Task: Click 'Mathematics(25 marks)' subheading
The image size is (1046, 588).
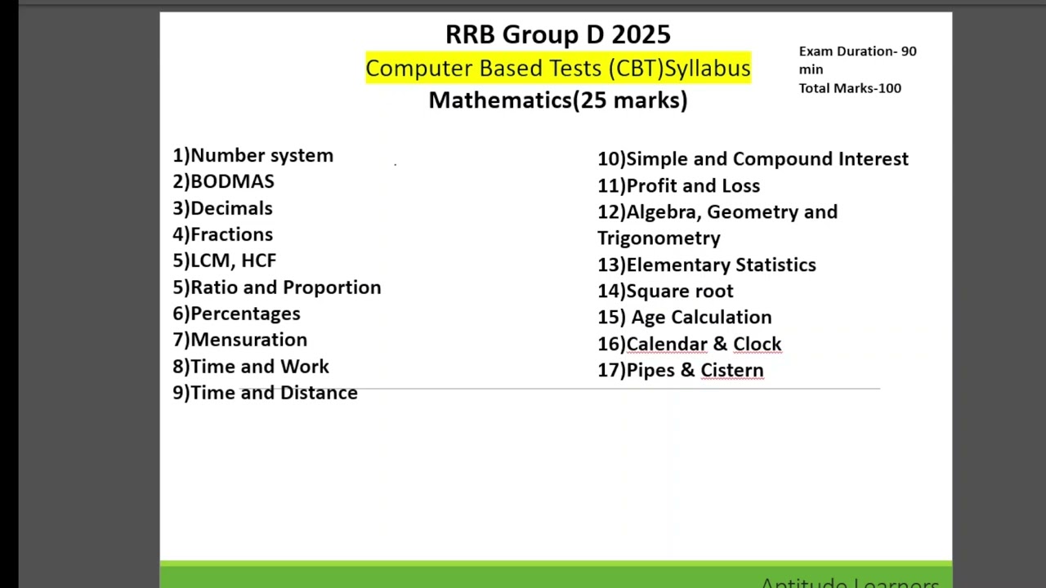Action: click(x=557, y=100)
